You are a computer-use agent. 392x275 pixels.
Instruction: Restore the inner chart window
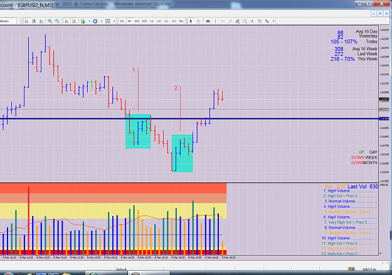[x=379, y=14]
